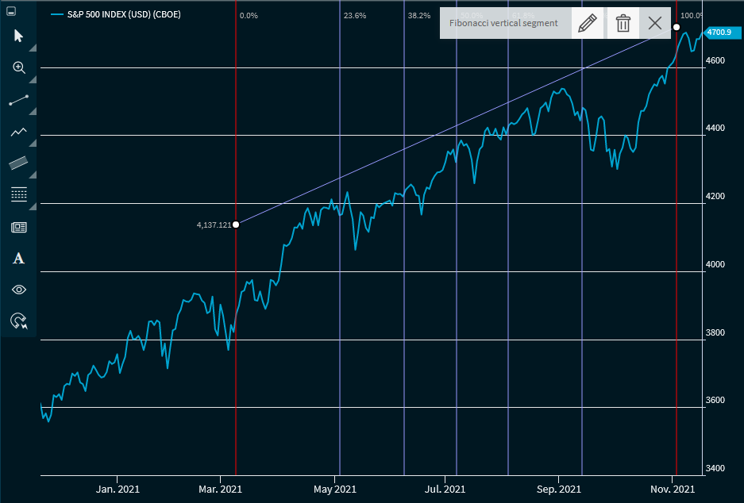Expand the channel tool submenu arrow
The image size is (744, 503).
(33, 175)
